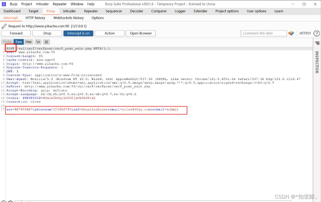Open the User options tab

[x=256, y=11]
